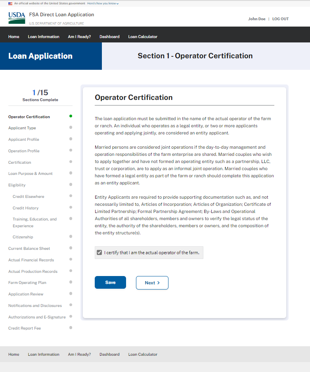Click Loan Information in footer navigation
The height and width of the screenshot is (372, 310).
[44, 355]
